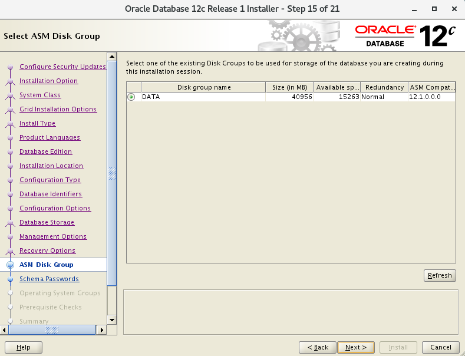Sort by the Size (in MB) column header
The height and width of the screenshot is (356, 465).
(x=289, y=87)
